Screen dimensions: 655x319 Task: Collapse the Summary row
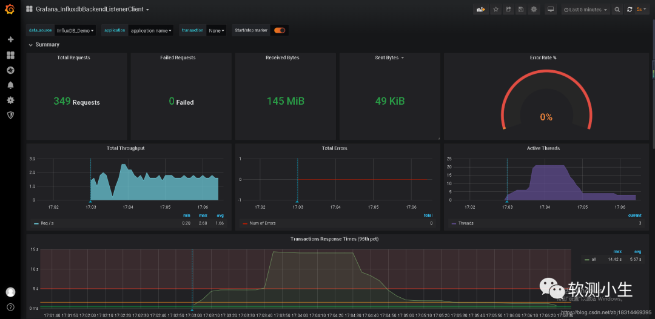click(x=44, y=45)
